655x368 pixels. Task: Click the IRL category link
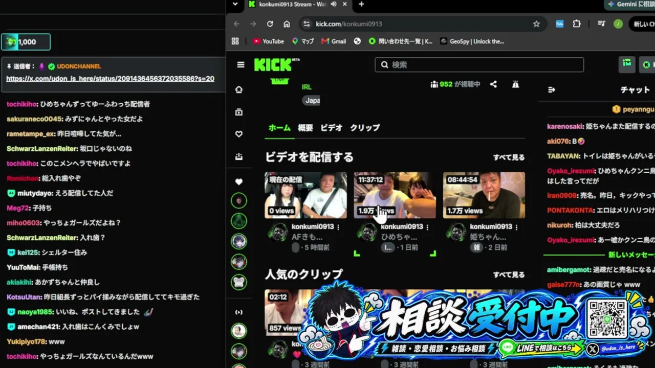(x=307, y=87)
